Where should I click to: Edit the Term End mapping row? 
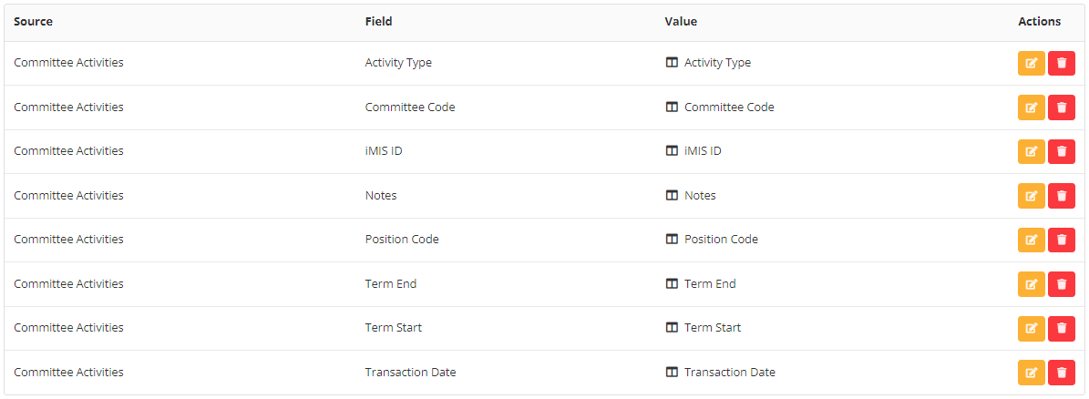tap(1031, 284)
